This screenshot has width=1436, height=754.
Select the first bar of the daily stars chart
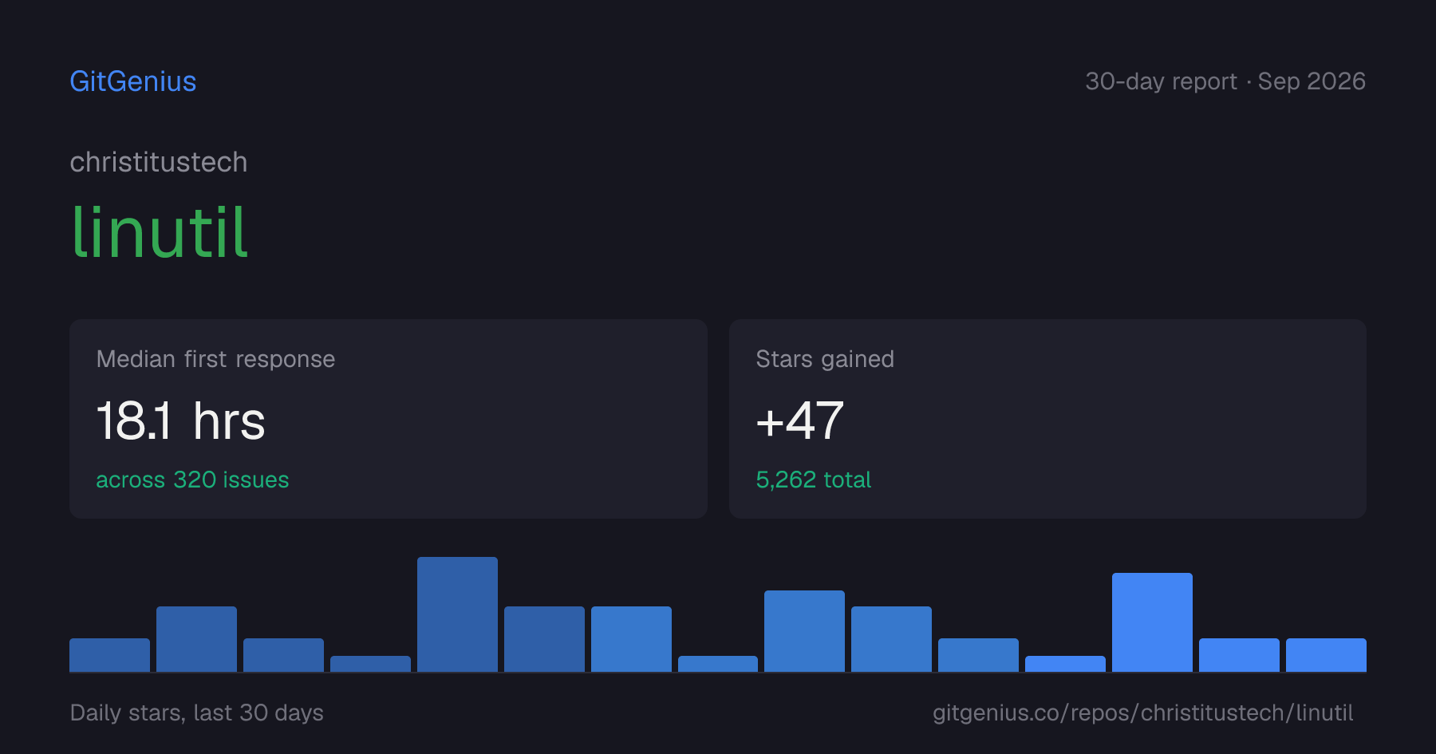pyautogui.click(x=109, y=655)
